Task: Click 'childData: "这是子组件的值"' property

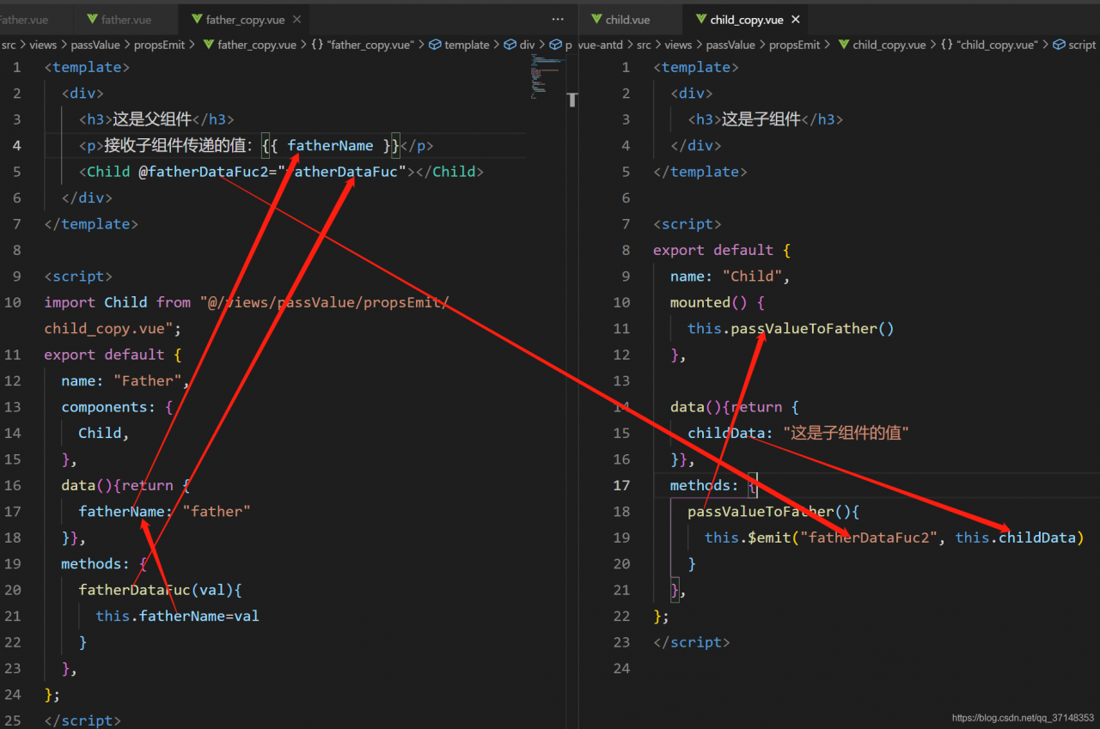Action: (798, 433)
